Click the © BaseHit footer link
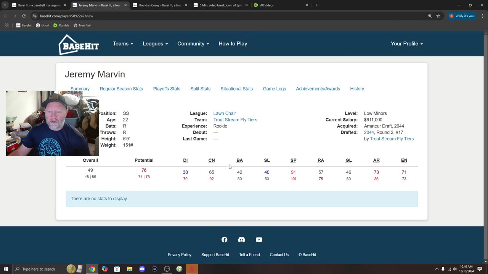This screenshot has width=488, height=274. point(307,255)
